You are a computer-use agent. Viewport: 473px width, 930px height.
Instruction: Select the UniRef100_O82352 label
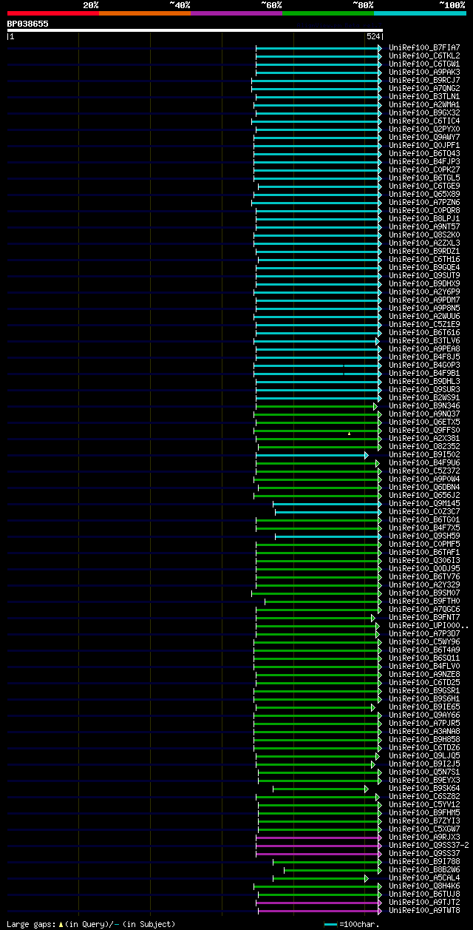point(424,446)
